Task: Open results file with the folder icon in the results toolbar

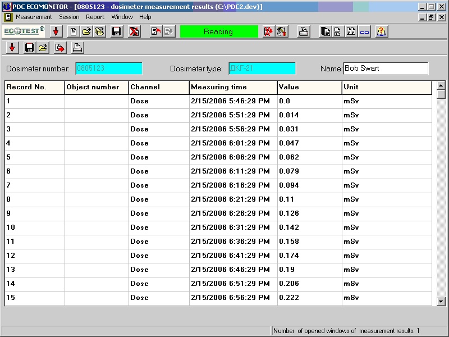Action: click(43, 48)
